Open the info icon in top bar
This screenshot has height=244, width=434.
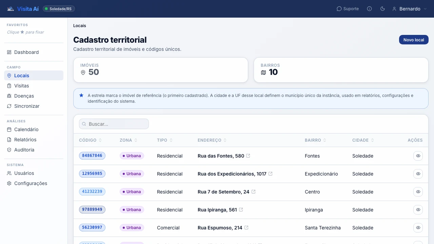pos(370,9)
